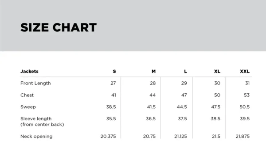Click the M size column header
Image resolution: width=266 pixels, height=160 pixels.
pyautogui.click(x=153, y=71)
